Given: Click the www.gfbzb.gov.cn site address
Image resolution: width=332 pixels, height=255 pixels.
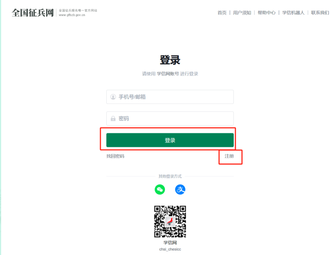Looking at the screenshot, I should 72,15.
